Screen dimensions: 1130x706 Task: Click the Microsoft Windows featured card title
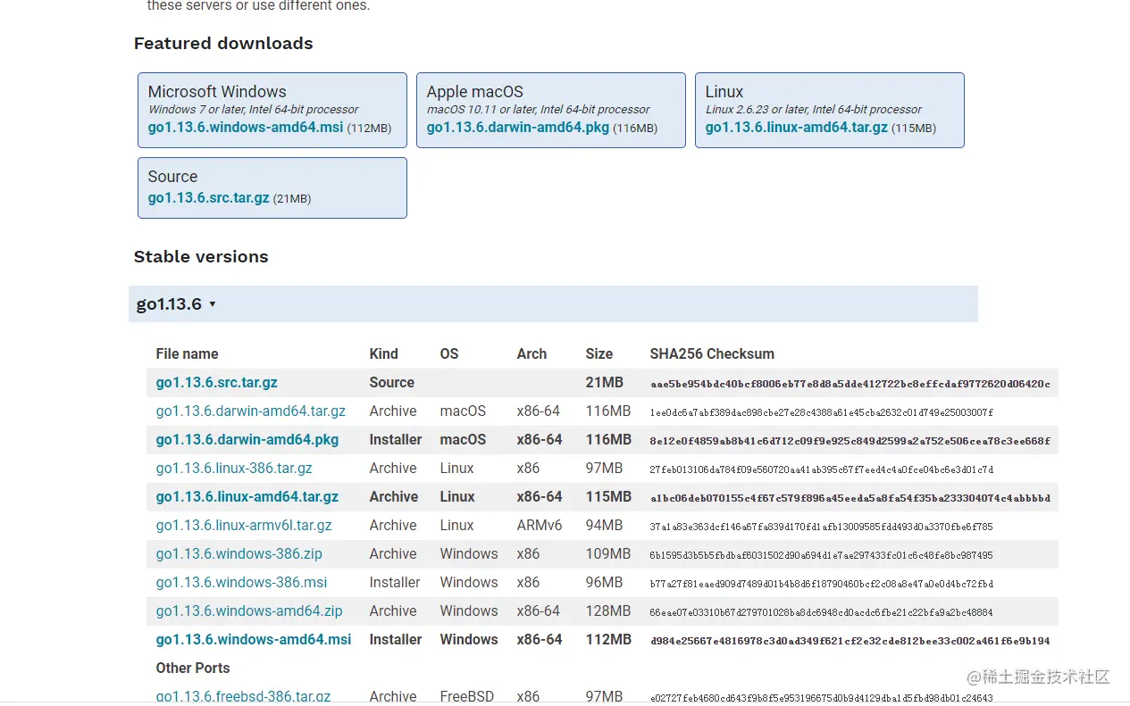tap(217, 92)
